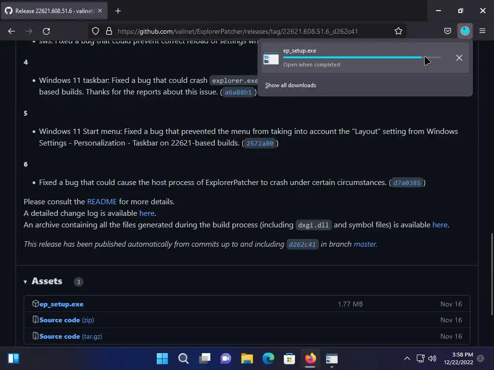
Task: Open the network status tray icon
Action: click(421, 358)
